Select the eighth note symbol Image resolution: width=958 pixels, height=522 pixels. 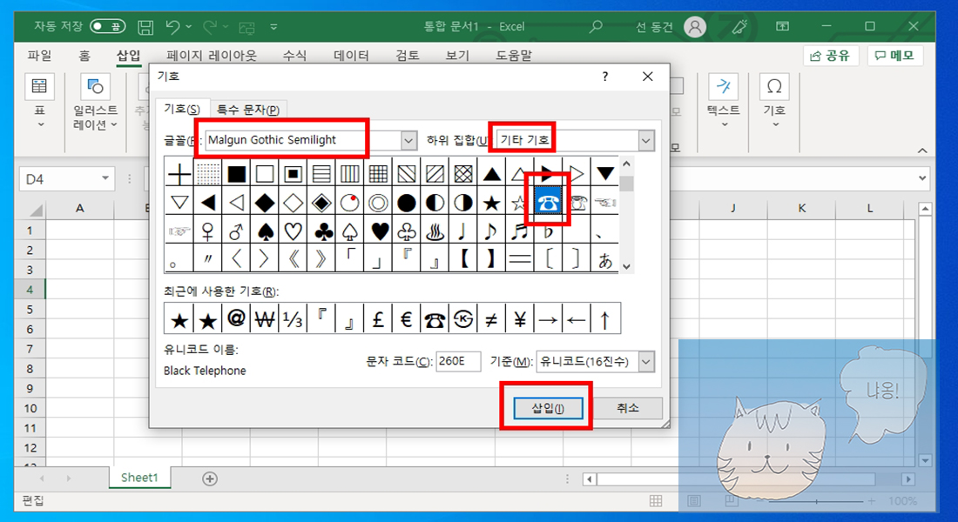491,231
